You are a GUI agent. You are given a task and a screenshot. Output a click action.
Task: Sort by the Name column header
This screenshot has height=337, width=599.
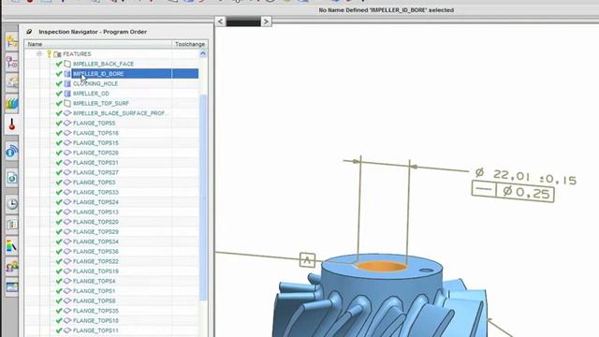point(98,44)
